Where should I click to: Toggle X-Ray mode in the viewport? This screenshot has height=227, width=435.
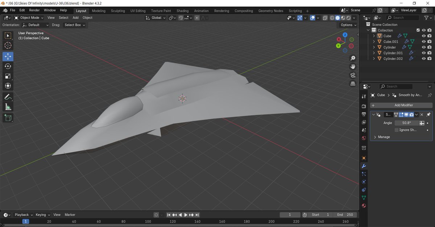[x=325, y=18]
